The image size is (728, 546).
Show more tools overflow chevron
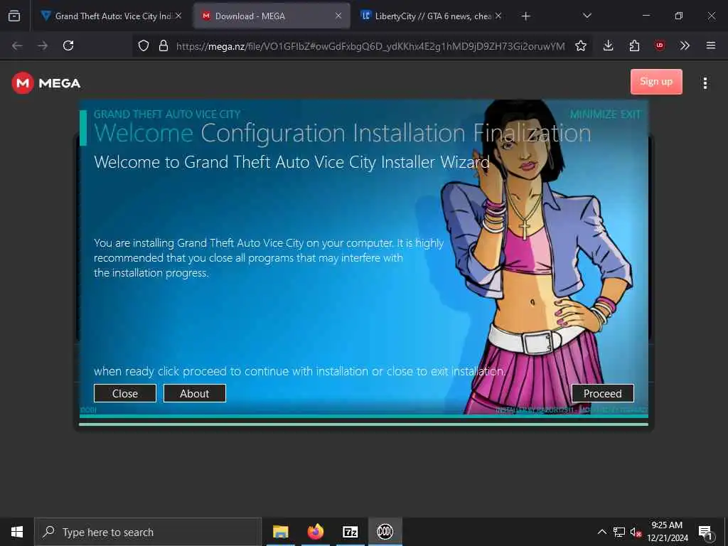click(x=685, y=45)
